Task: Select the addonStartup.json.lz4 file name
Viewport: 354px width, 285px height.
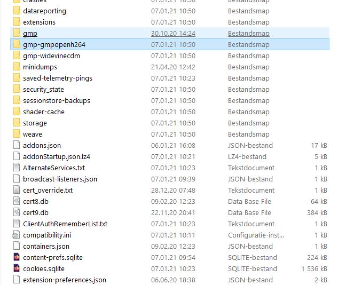Action: pos(57,156)
